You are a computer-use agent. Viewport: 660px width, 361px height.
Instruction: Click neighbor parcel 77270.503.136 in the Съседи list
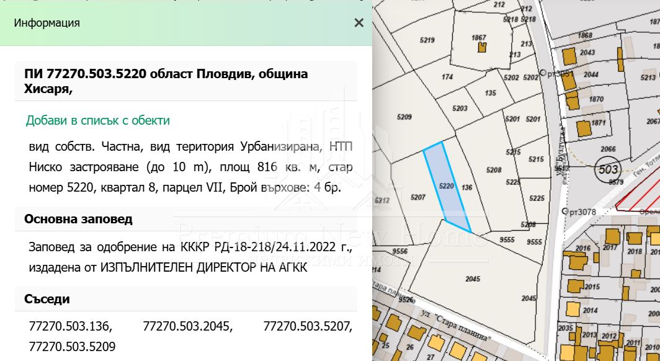tap(69, 326)
